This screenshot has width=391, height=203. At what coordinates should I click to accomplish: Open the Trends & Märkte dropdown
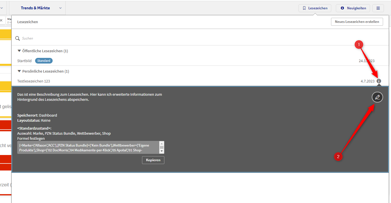(60, 8)
